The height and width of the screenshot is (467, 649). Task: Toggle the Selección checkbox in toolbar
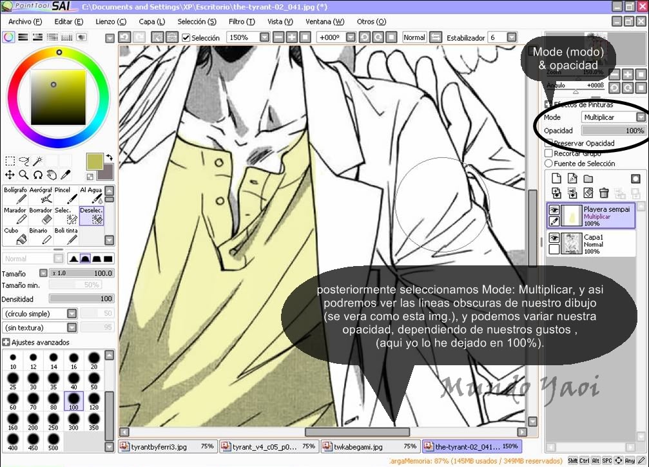186,37
